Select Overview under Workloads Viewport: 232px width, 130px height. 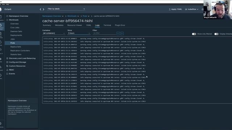click(x=14, y=24)
